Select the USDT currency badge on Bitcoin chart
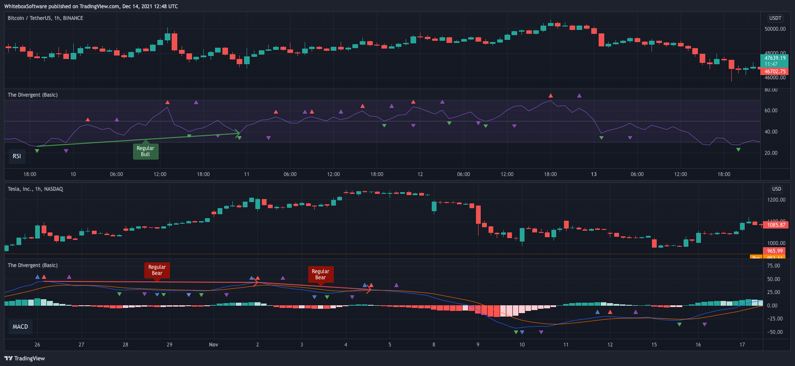This screenshot has width=795, height=366. click(775, 18)
